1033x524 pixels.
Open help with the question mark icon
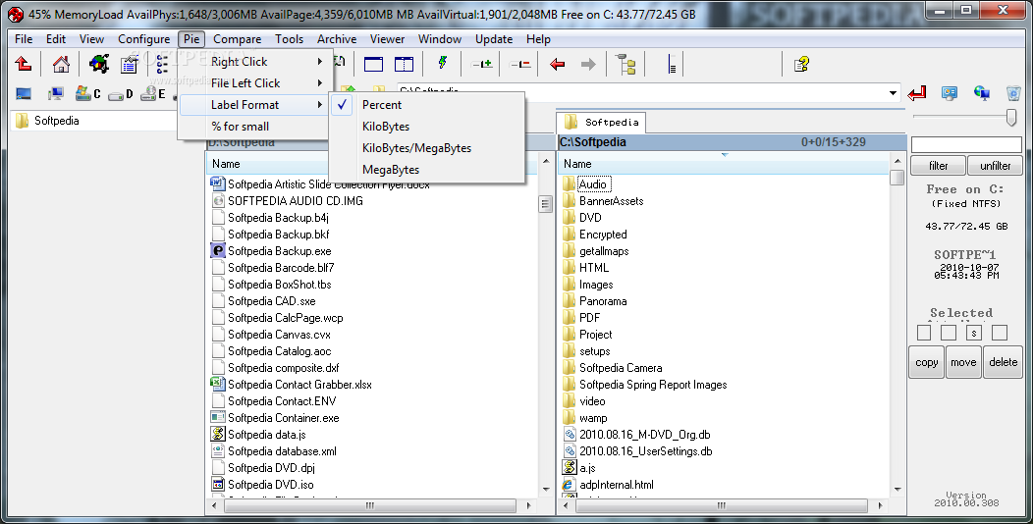[x=801, y=64]
